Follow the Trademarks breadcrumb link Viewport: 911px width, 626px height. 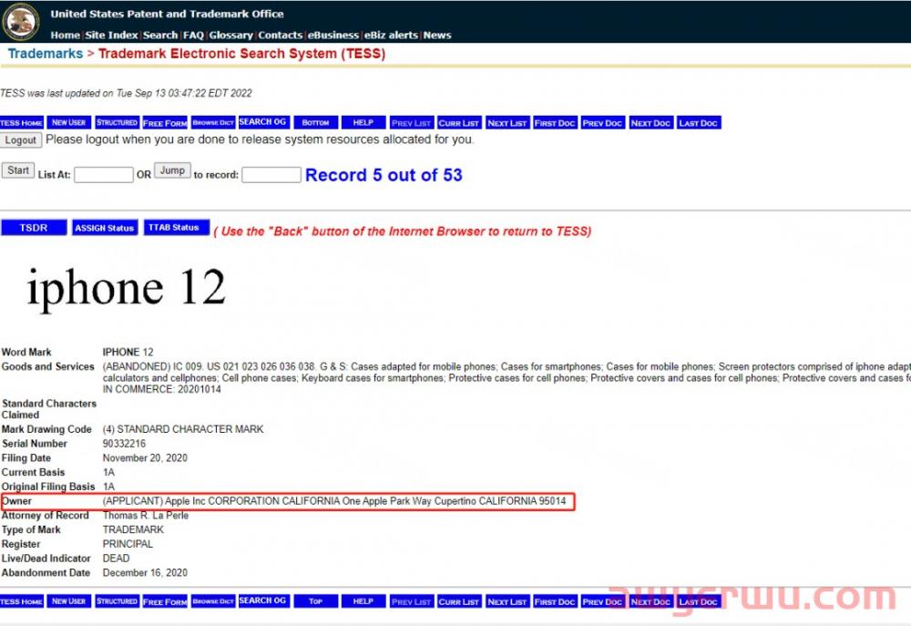coord(46,54)
